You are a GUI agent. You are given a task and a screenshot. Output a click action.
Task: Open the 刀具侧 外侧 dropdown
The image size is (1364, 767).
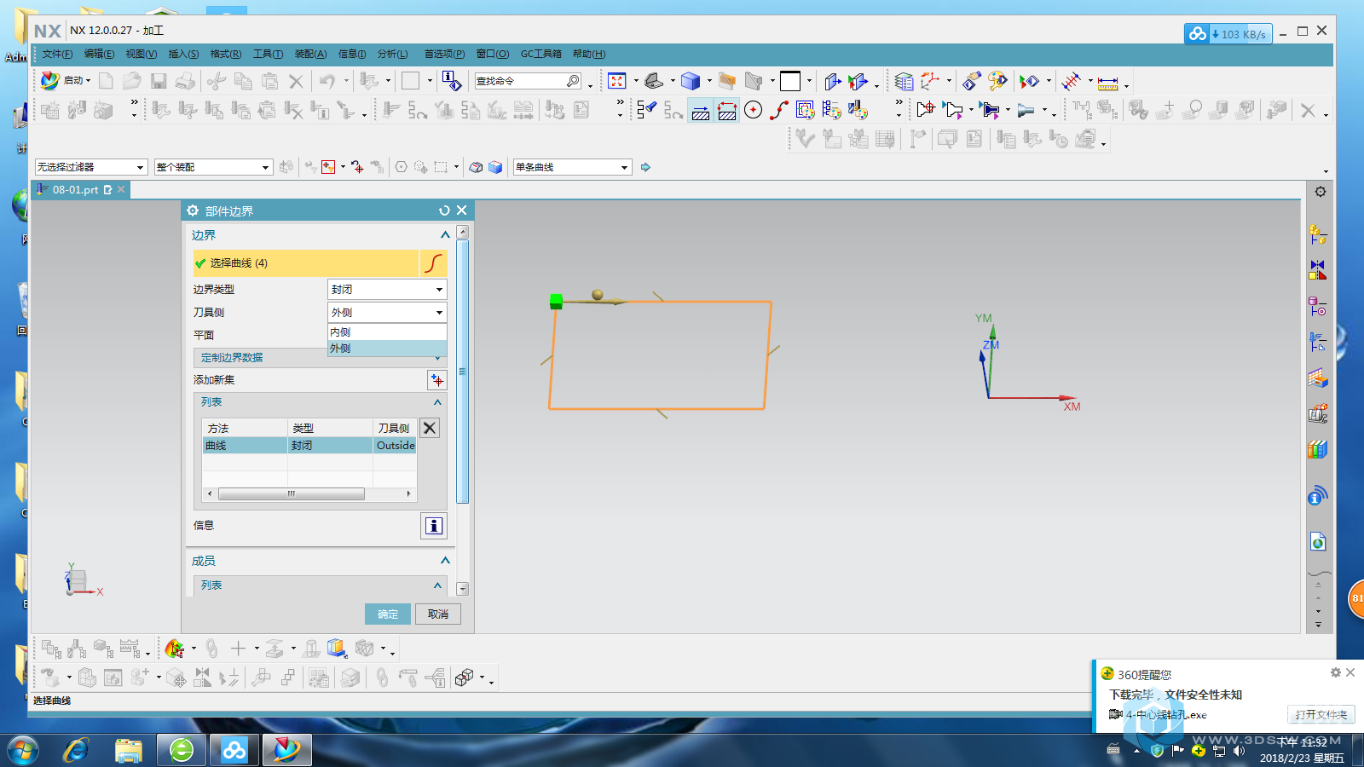tap(387, 313)
